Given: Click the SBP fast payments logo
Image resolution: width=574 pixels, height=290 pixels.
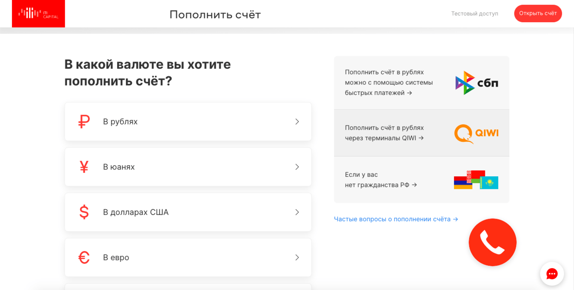Looking at the screenshot, I should (x=476, y=83).
